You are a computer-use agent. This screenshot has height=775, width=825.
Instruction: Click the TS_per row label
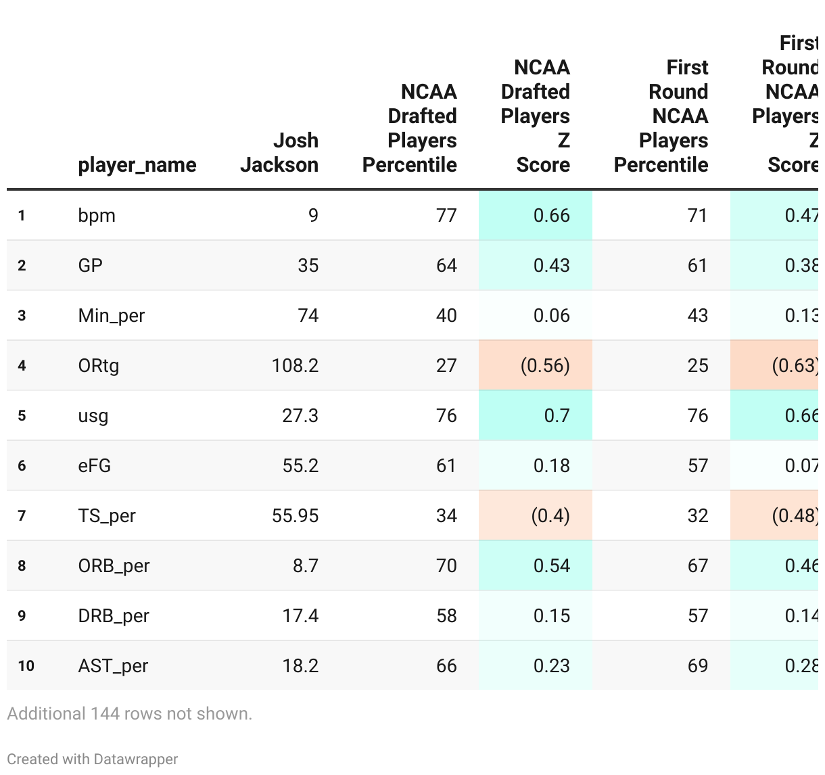pos(107,516)
